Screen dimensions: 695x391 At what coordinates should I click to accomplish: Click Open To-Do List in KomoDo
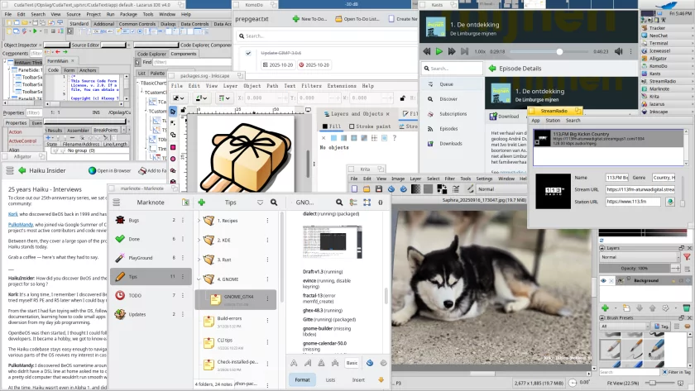[x=357, y=19]
